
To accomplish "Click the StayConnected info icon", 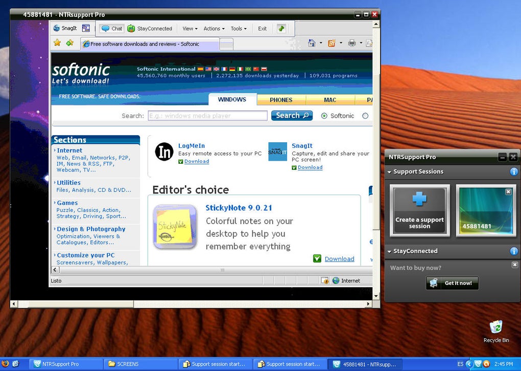I will click(514, 251).
